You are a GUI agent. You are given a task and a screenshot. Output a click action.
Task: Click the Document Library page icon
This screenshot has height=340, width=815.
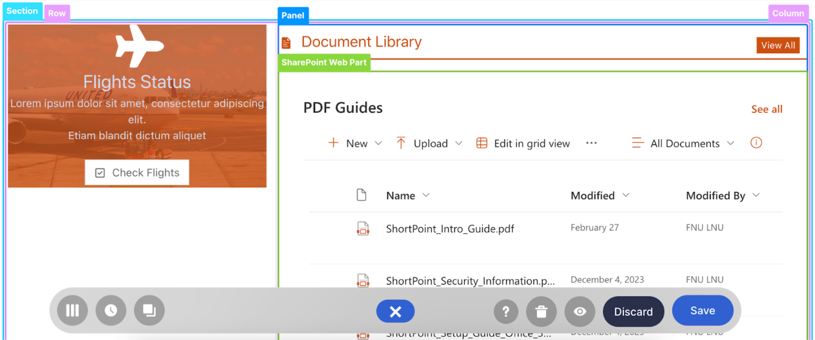[286, 43]
